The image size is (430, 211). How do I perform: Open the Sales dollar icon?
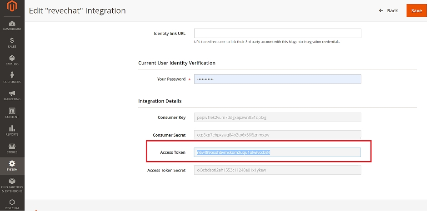click(12, 41)
